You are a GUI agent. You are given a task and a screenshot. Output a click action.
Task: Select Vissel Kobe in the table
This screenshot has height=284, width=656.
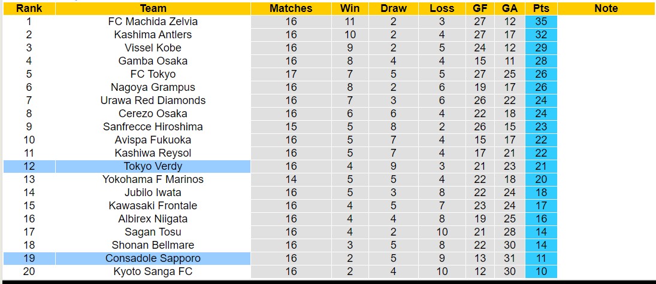pos(153,48)
